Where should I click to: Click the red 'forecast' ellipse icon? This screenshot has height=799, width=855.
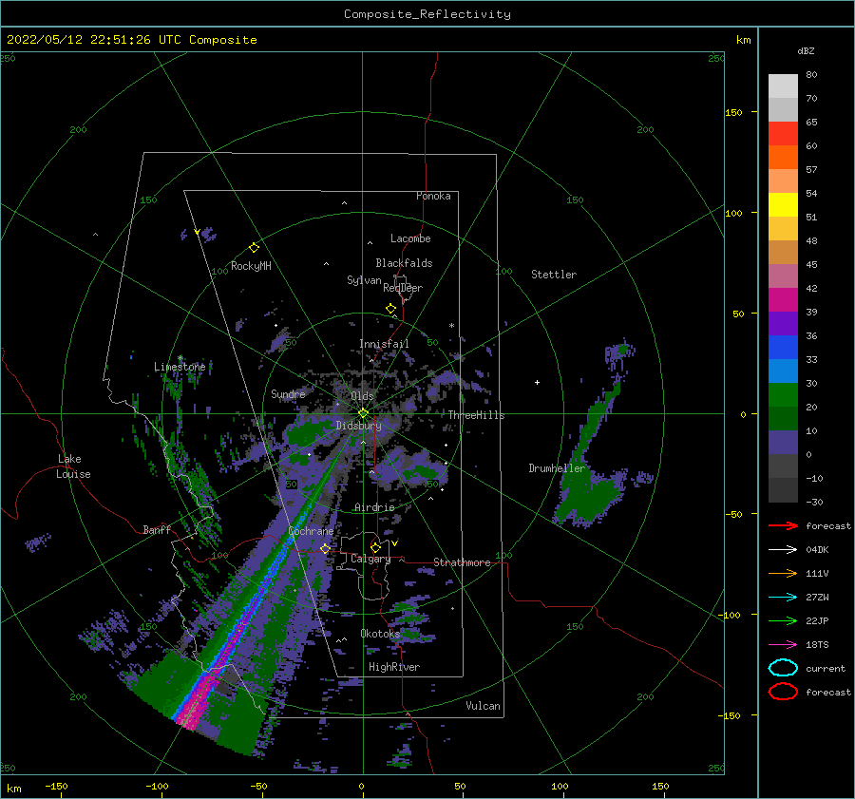pos(783,692)
